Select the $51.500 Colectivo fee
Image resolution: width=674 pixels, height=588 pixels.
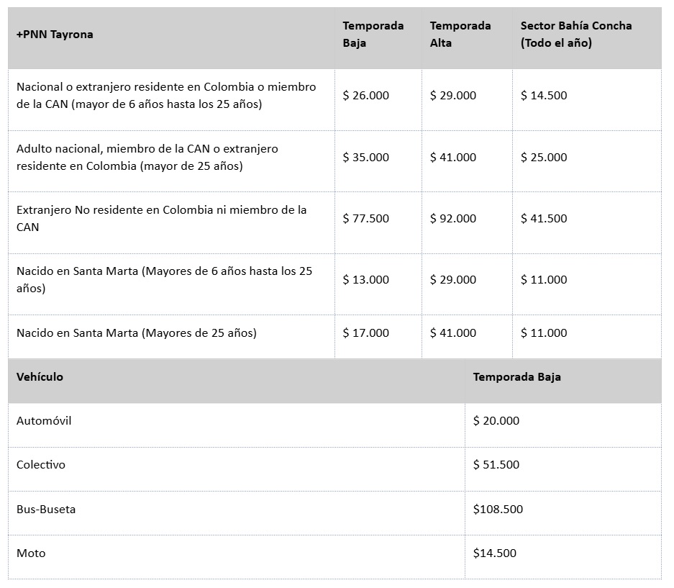tap(496, 465)
